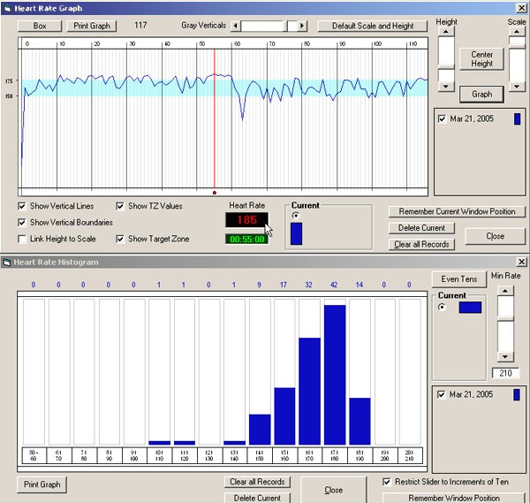
Task: Click Height scrollbar down arrow
Action: click(446, 87)
